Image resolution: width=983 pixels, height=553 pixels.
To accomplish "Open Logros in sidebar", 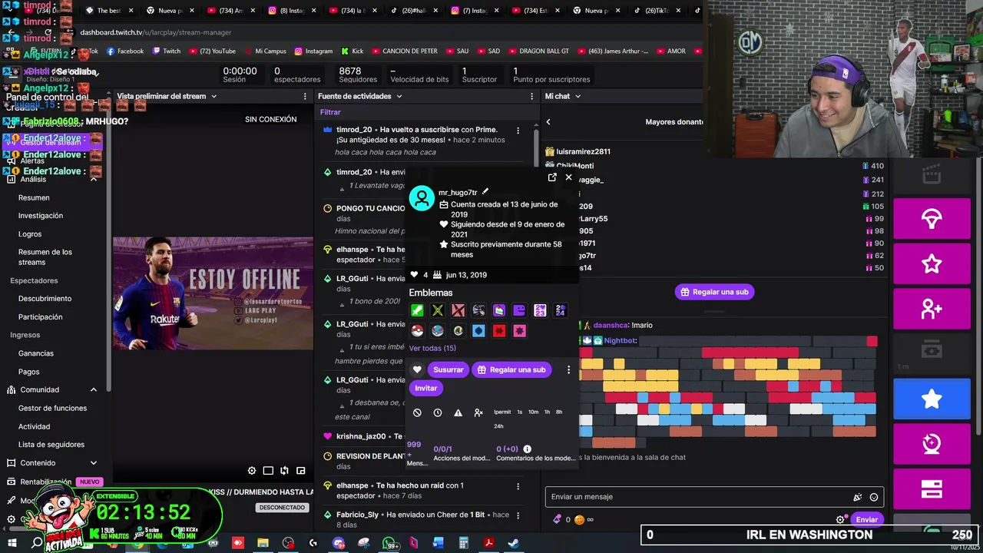I will click(x=30, y=234).
